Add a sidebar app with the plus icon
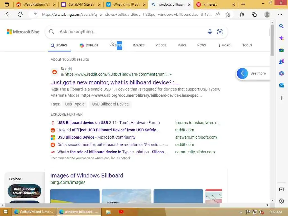288x216 pixels. pos(281,98)
